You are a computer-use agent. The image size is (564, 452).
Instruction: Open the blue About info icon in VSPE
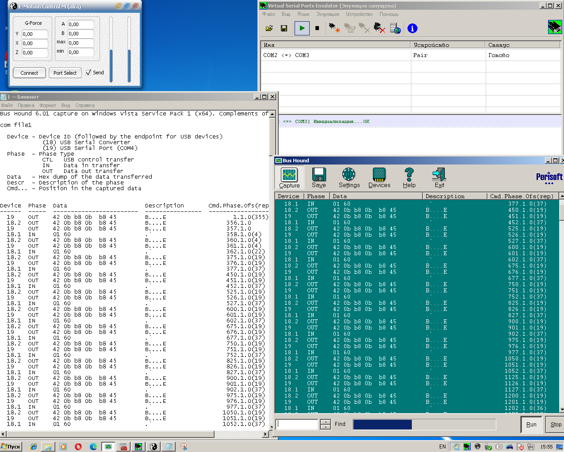[x=412, y=28]
